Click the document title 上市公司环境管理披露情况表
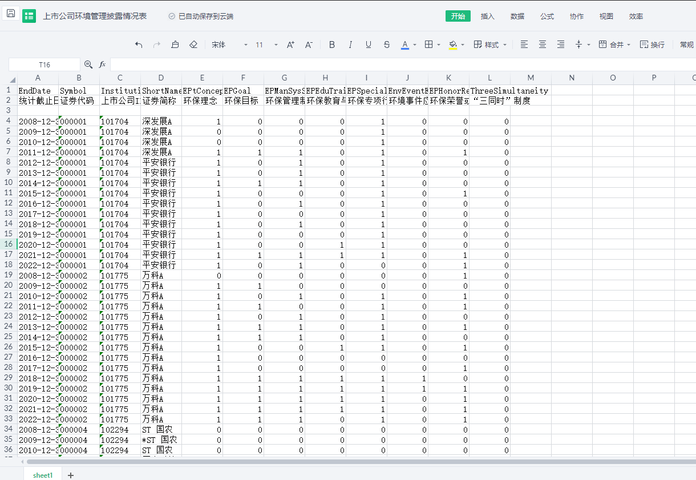The image size is (696, 480). point(95,16)
